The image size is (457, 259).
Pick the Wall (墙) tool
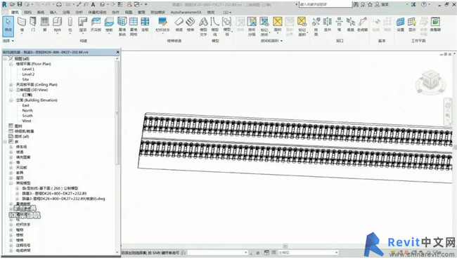point(22,25)
